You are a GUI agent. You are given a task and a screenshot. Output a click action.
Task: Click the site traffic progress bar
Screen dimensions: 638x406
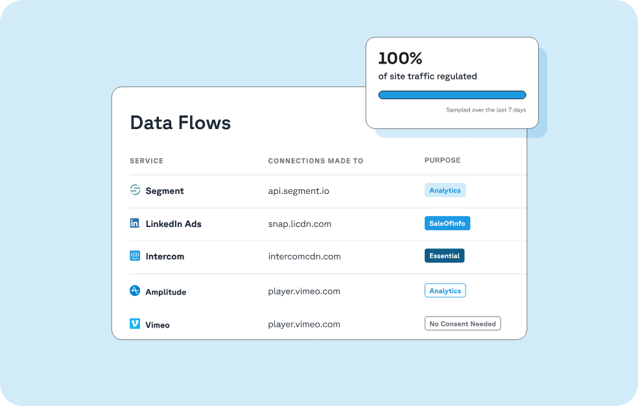pyautogui.click(x=452, y=95)
